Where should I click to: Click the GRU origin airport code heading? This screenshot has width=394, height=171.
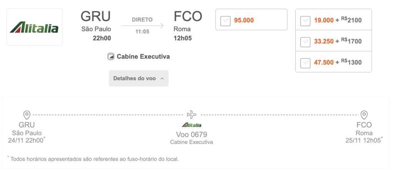pyautogui.click(x=95, y=16)
